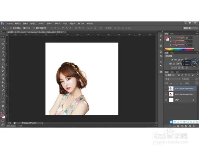Select the Spot Healing Brush tool

click(x=3, y=60)
